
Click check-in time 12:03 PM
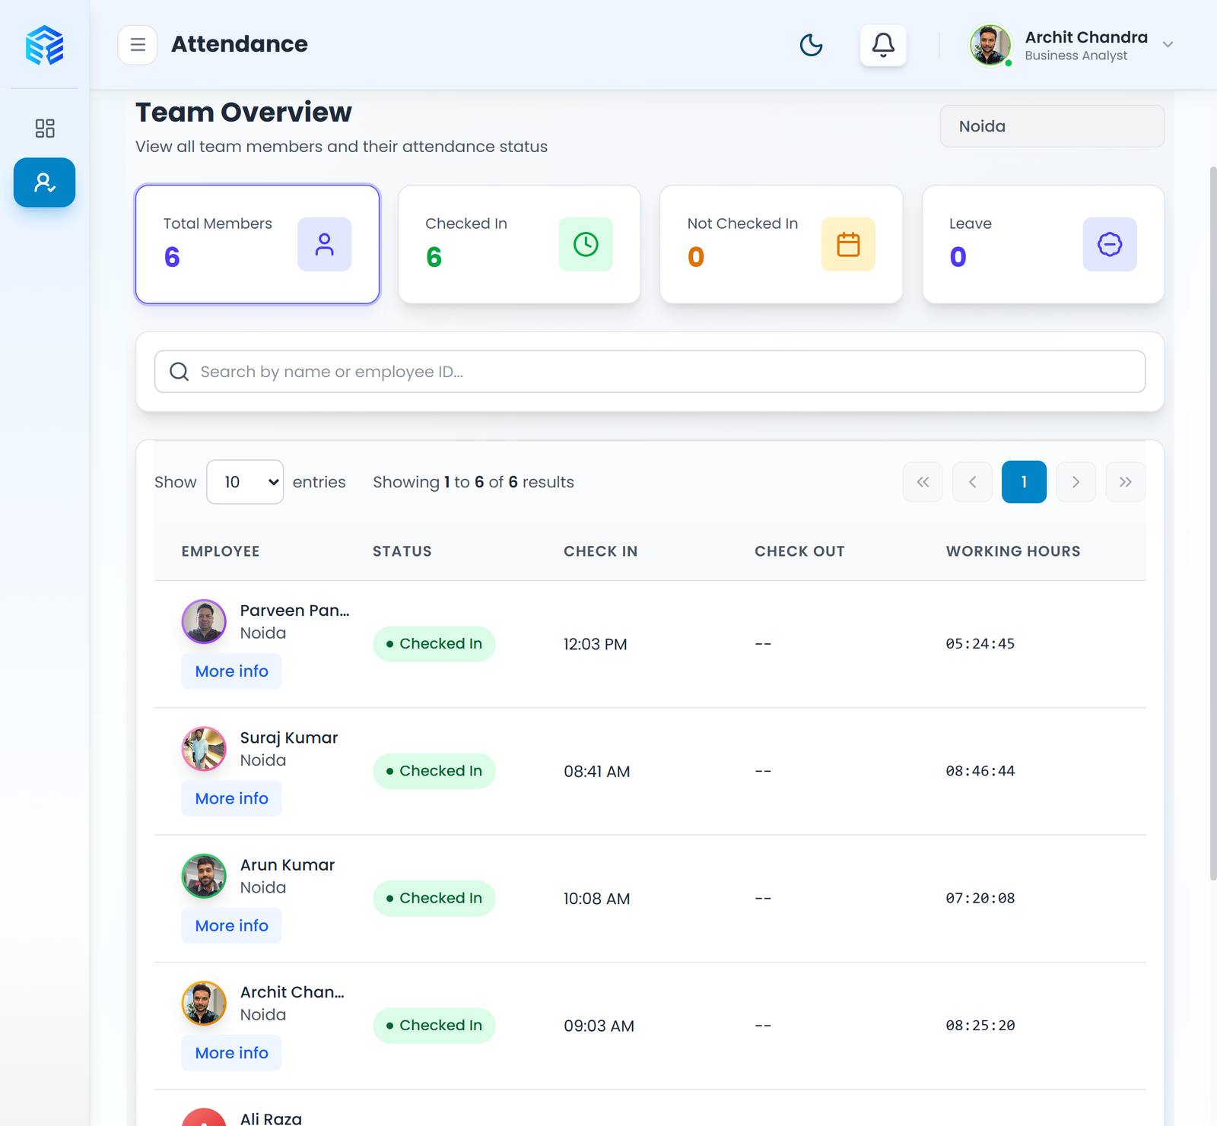point(595,644)
